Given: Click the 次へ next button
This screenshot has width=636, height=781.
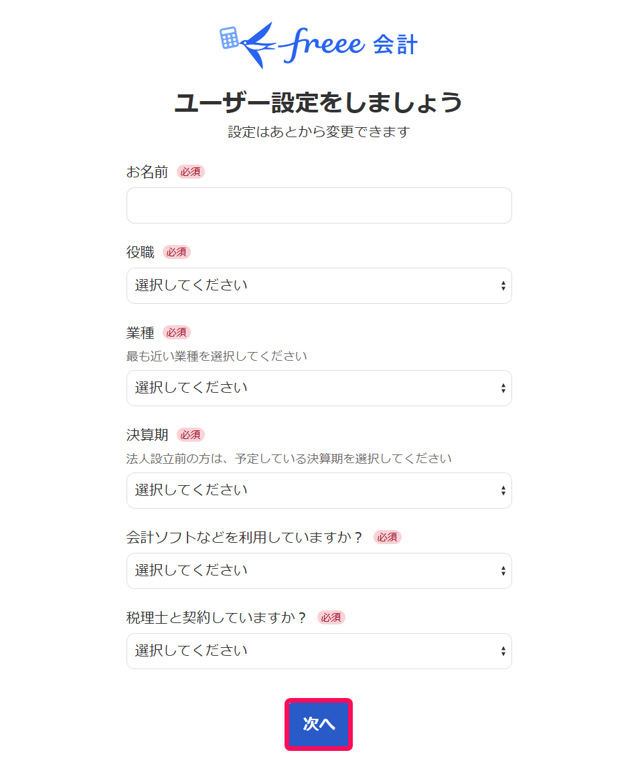Looking at the screenshot, I should [319, 724].
